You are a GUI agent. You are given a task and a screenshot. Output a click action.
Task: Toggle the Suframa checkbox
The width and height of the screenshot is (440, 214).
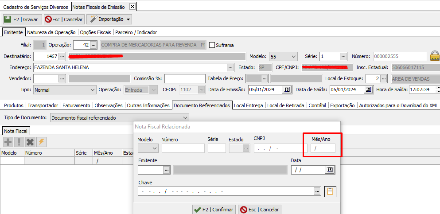[x=212, y=45]
